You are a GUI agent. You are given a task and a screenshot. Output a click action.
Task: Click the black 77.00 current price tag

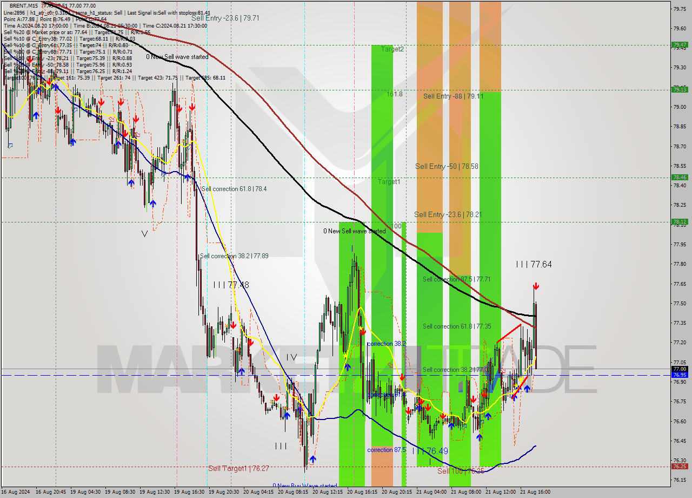click(x=680, y=369)
